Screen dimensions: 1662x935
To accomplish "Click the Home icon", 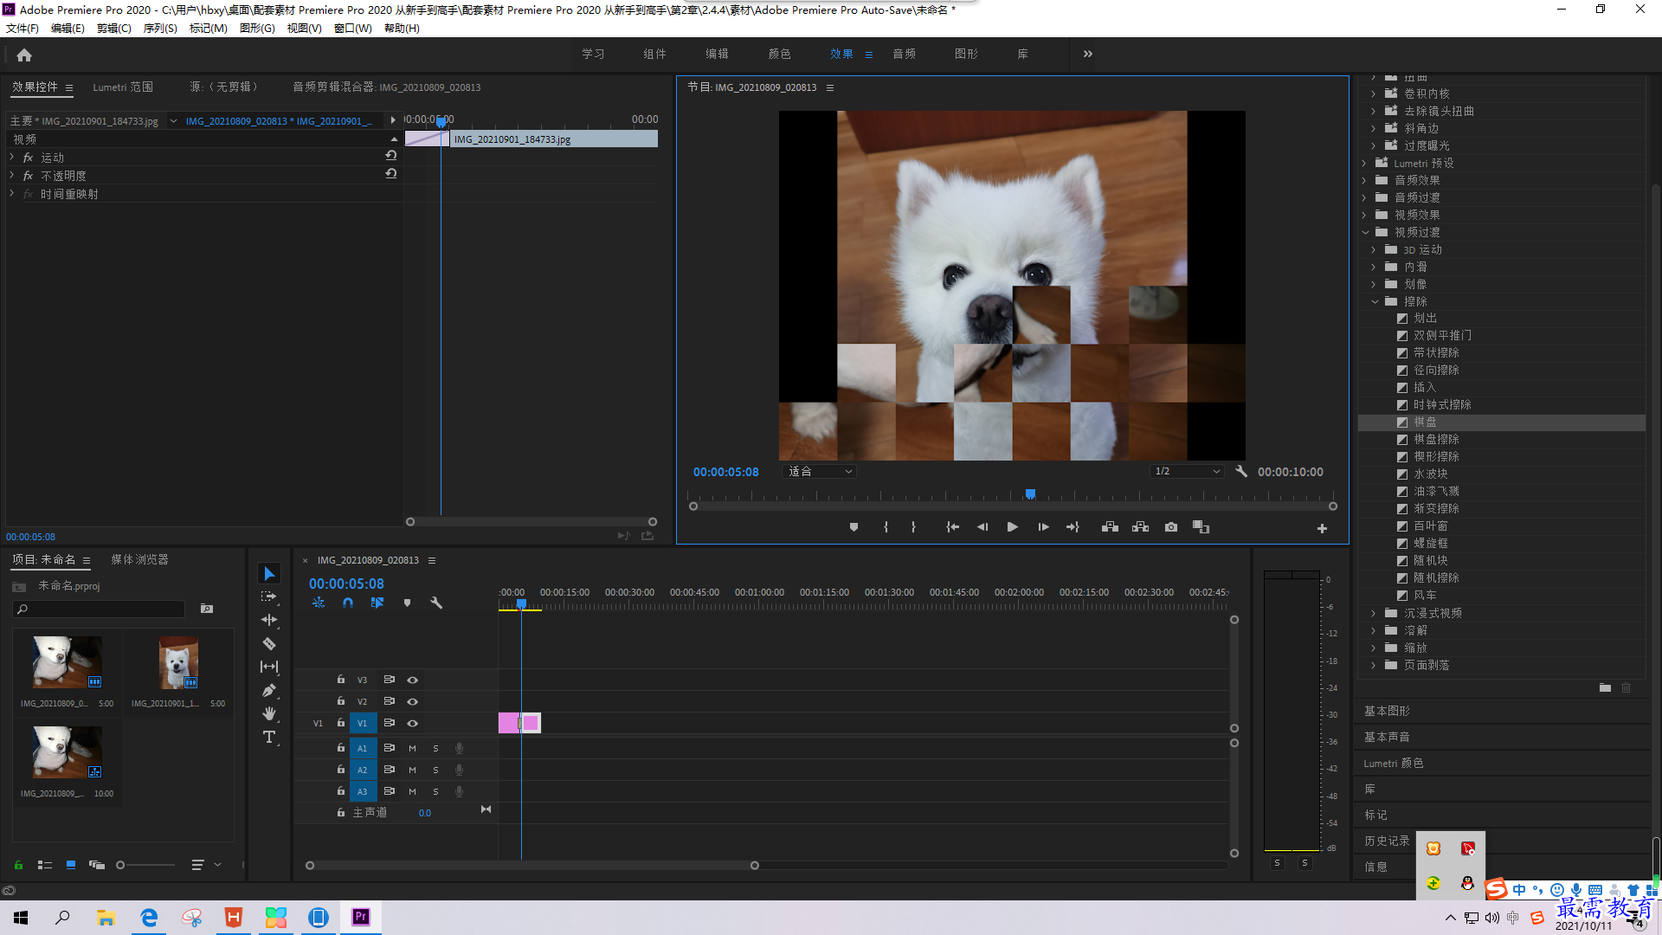I will click(x=24, y=55).
